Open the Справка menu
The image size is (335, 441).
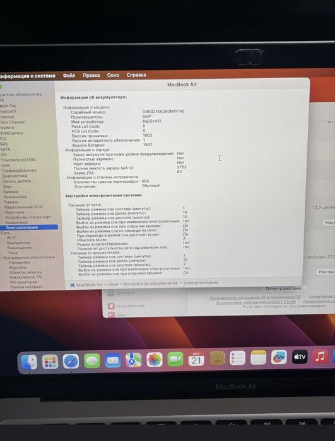136,75
